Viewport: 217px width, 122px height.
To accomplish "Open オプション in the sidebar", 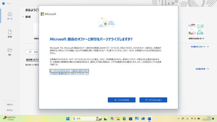I will pyautogui.click(x=10, y=110).
